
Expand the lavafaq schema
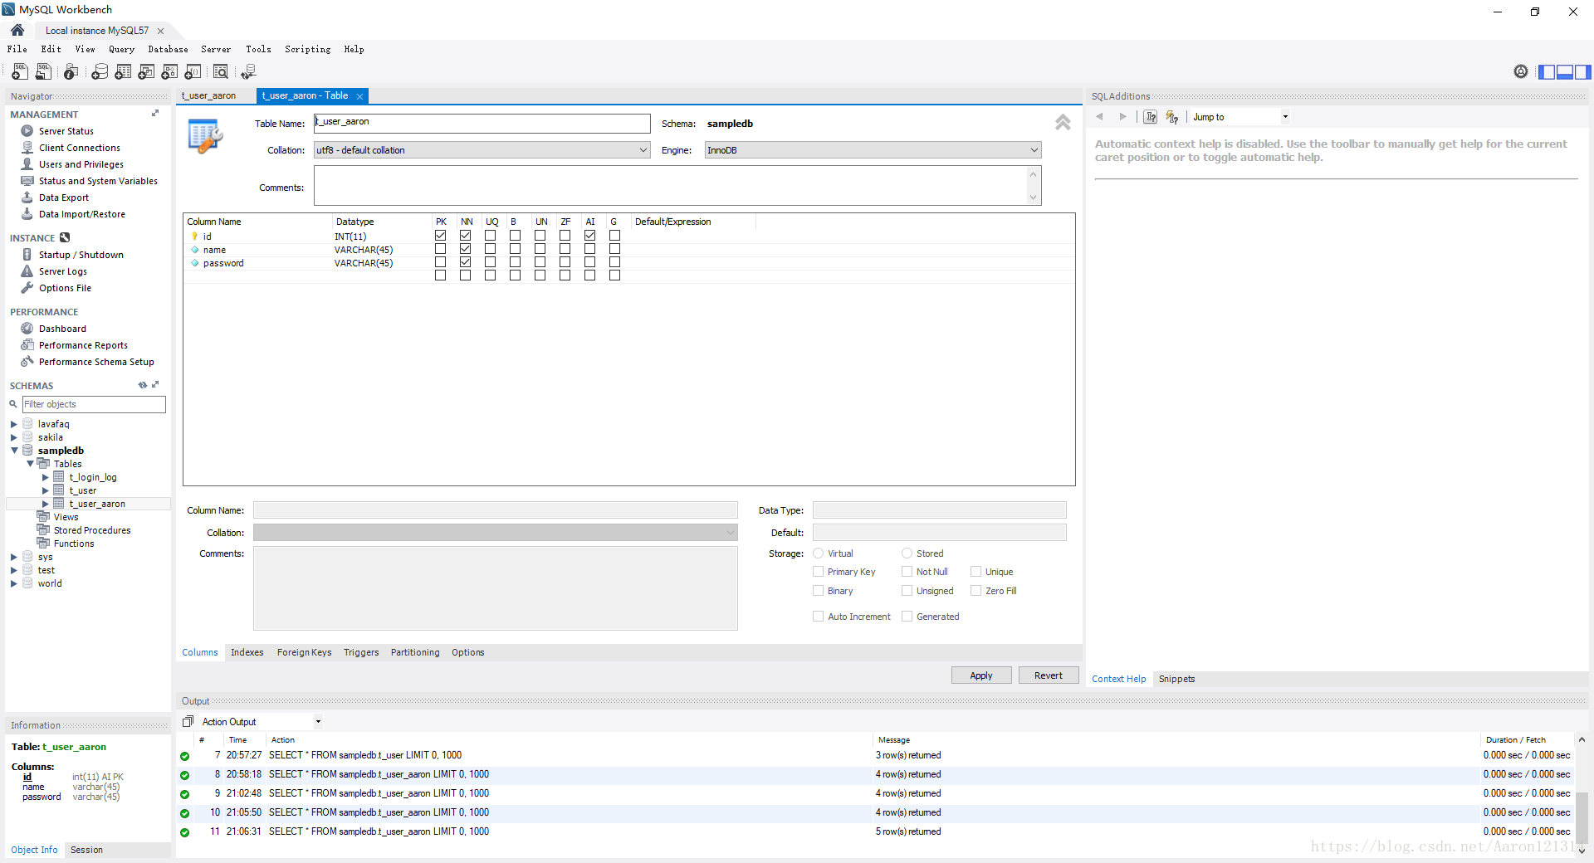13,424
